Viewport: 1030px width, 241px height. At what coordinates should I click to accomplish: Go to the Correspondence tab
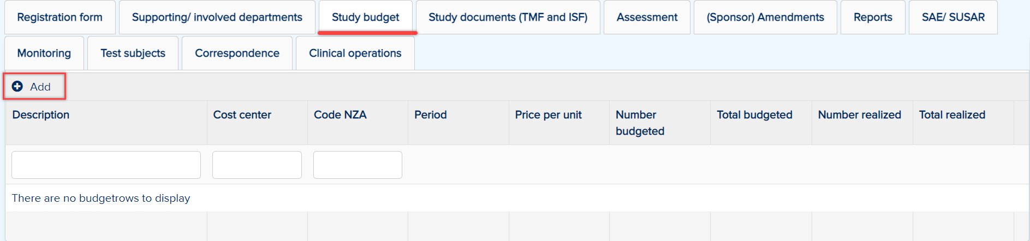click(x=237, y=53)
